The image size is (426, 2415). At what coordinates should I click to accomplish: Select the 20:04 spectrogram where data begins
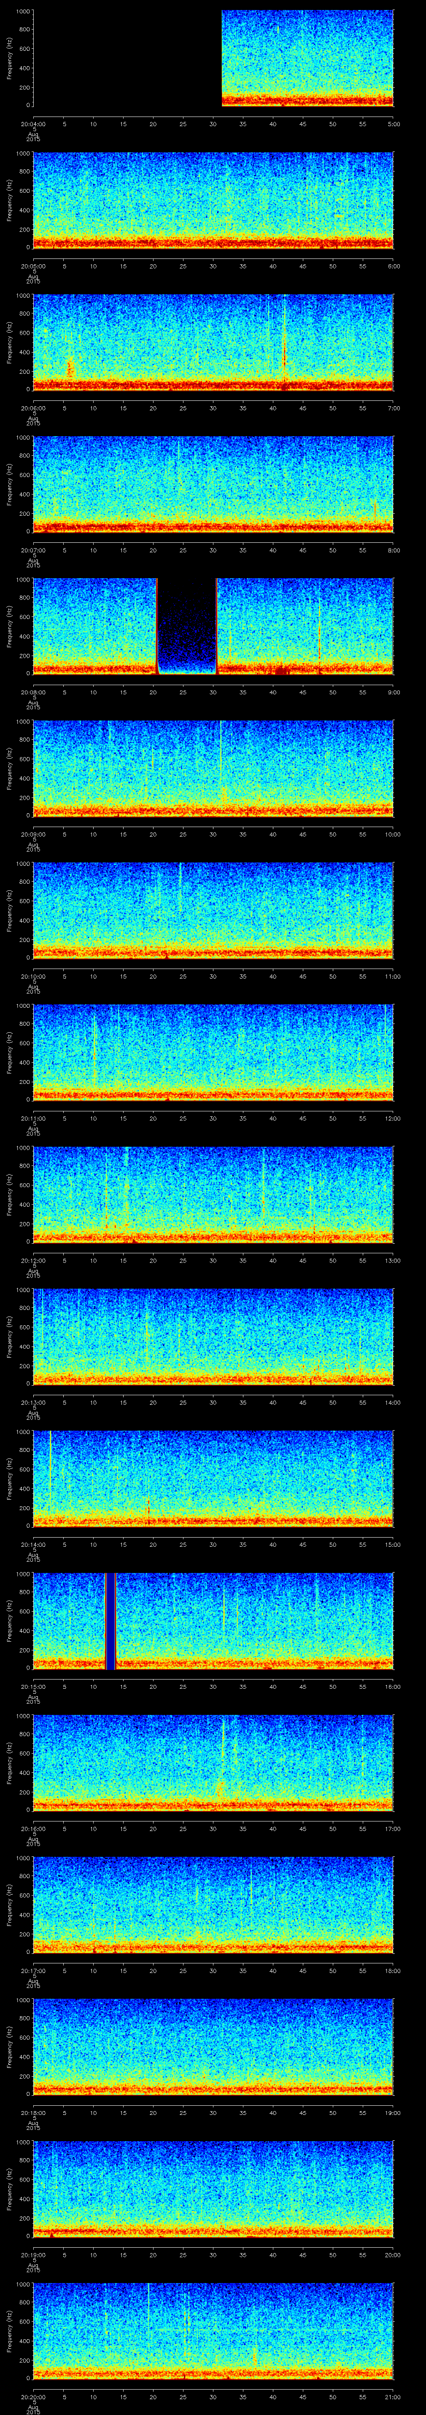click(x=307, y=58)
